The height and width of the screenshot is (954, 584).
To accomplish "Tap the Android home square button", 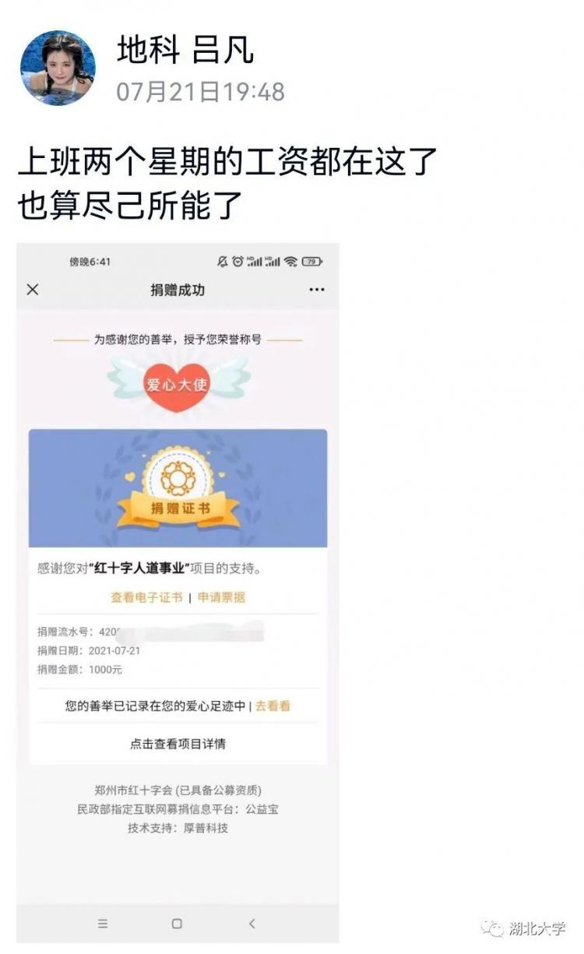I will coord(177,924).
